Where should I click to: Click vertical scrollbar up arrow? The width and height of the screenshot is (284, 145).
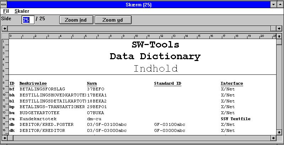(x=279, y=36)
